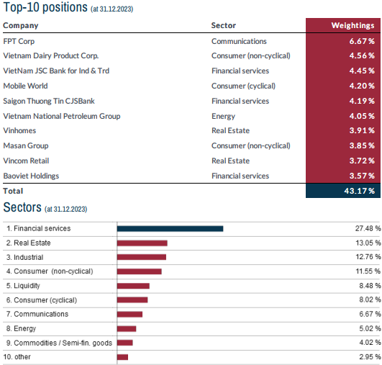
Task: Click the 4.45 % weighting value
Action: (x=362, y=71)
